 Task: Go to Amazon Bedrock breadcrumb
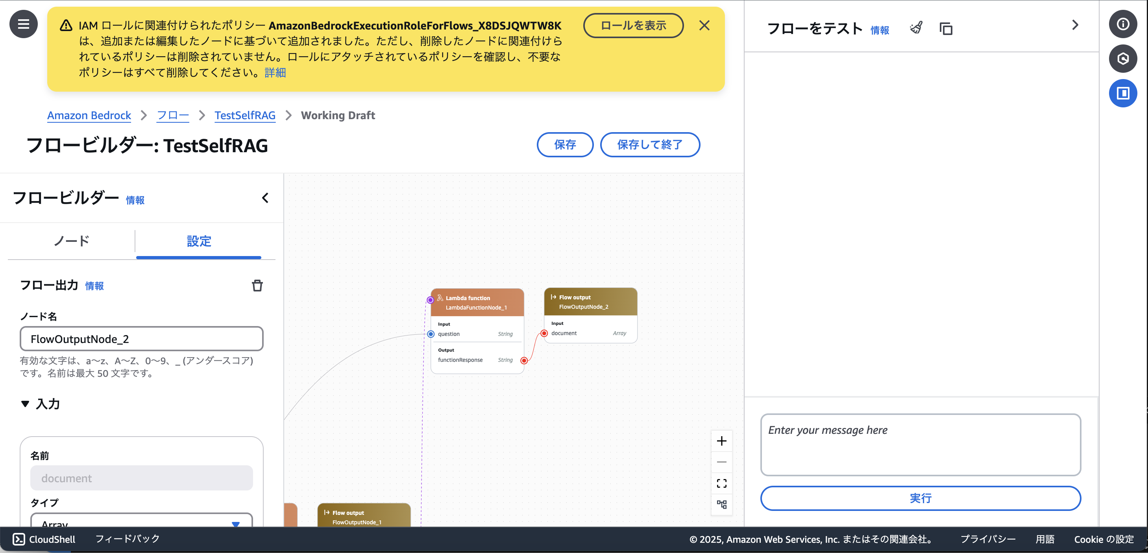point(89,115)
